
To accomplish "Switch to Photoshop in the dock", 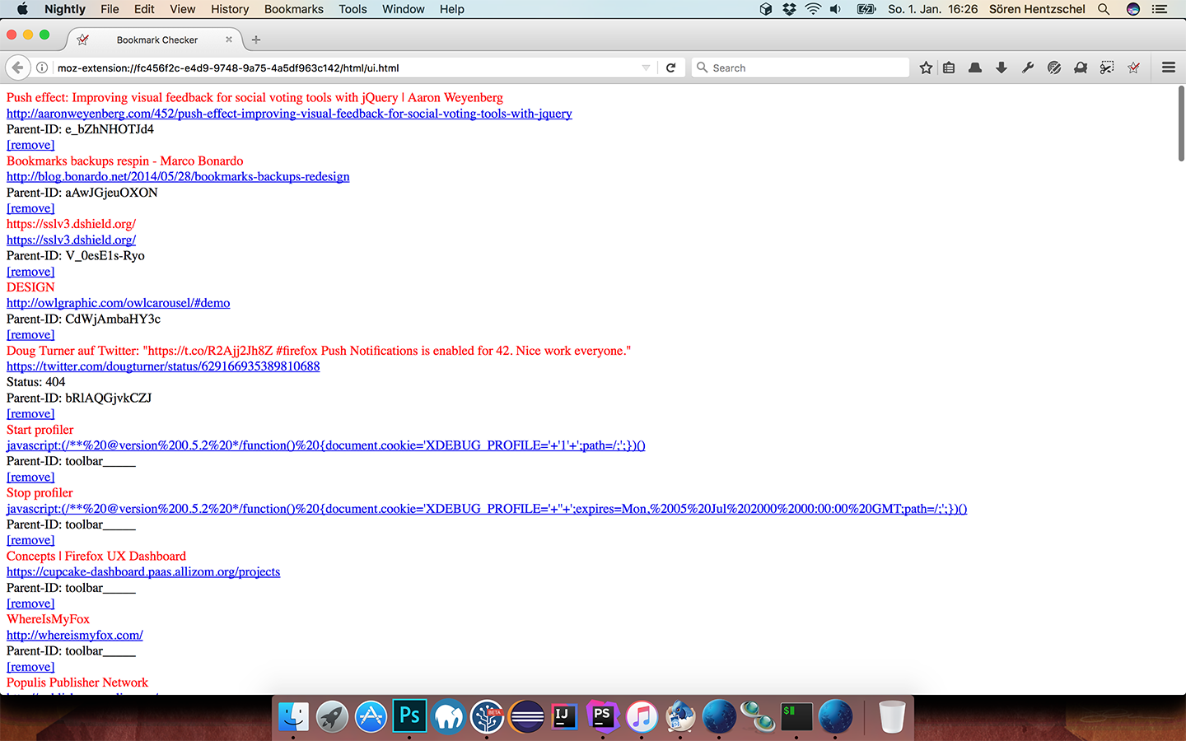I will (409, 716).
